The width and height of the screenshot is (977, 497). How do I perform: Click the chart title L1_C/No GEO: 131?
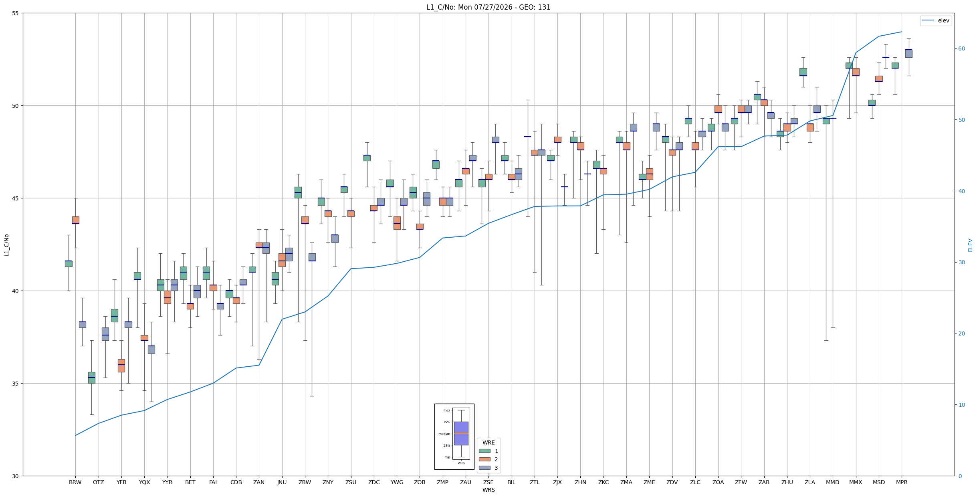tap(488, 7)
